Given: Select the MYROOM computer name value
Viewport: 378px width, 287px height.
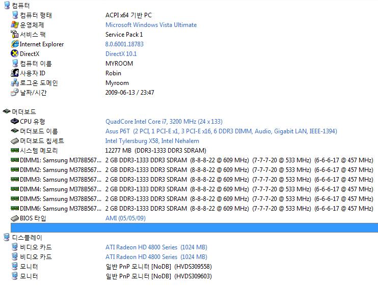Looking at the screenshot, I should tap(119, 64).
